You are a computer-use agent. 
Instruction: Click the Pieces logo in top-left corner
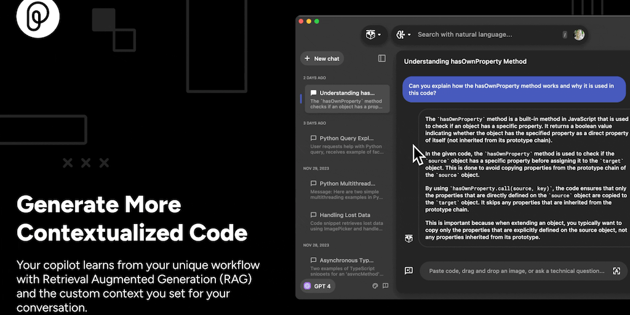pyautogui.click(x=38, y=16)
